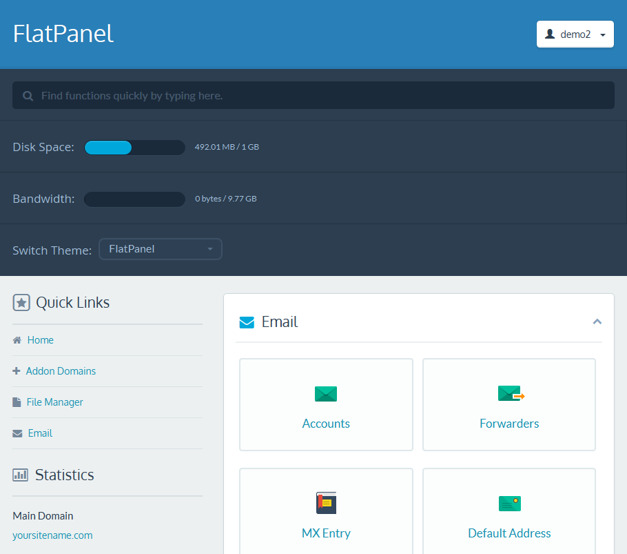This screenshot has width=627, height=554.
Task: Click the Quick Links star icon
Action: [21, 303]
